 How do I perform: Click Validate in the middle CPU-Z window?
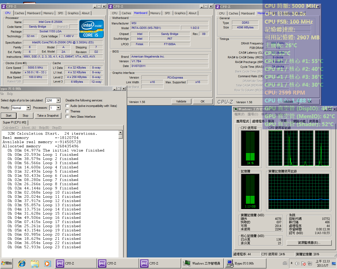coord(181,101)
